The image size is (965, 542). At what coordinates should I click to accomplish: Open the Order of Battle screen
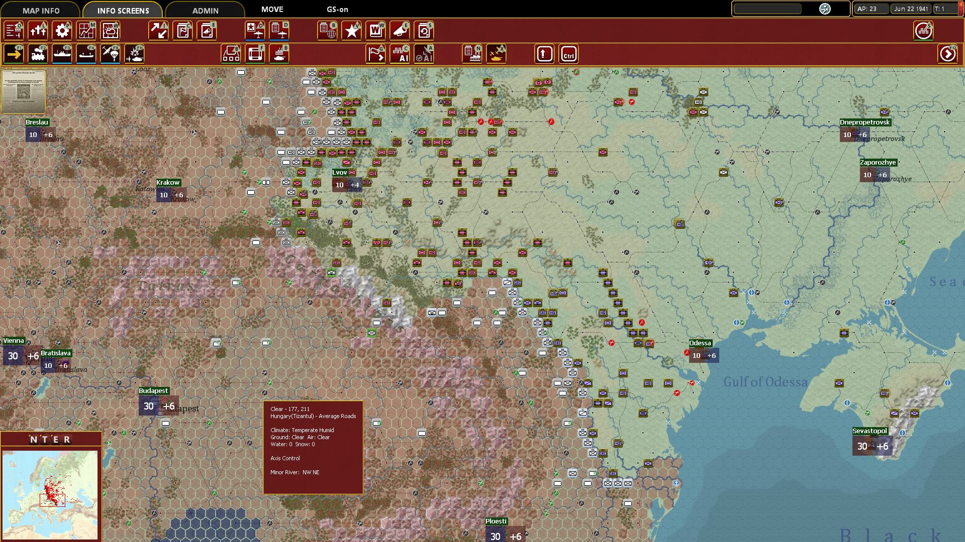[x=14, y=31]
